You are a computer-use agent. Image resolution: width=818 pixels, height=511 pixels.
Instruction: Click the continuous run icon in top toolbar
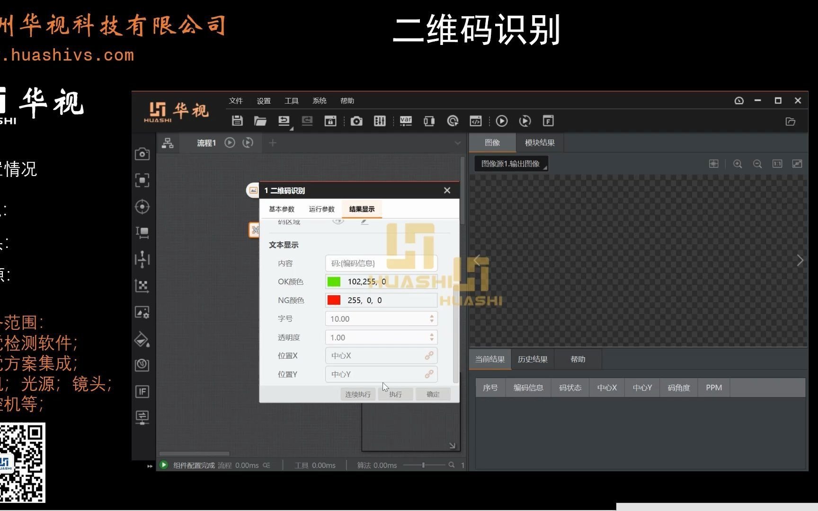(x=525, y=121)
